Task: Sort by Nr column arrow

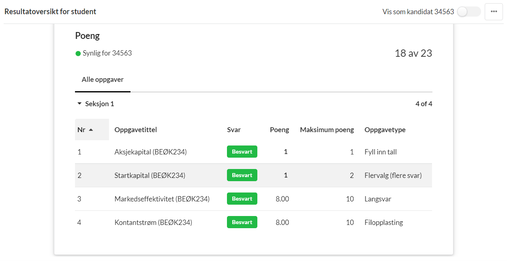Action: pyautogui.click(x=91, y=130)
